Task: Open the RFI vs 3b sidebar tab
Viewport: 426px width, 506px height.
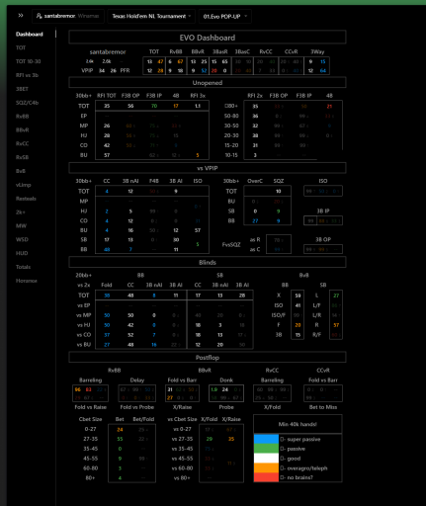Action: pyautogui.click(x=27, y=75)
